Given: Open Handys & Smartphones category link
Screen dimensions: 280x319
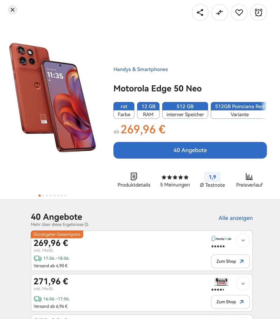Looking at the screenshot, I should click(x=141, y=69).
